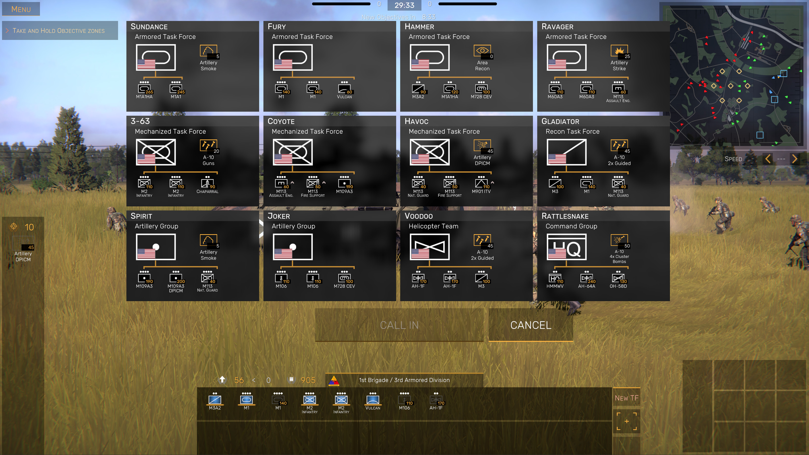809x455 pixels.
Task: Click the Speed forward arrow
Action: pyautogui.click(x=796, y=159)
